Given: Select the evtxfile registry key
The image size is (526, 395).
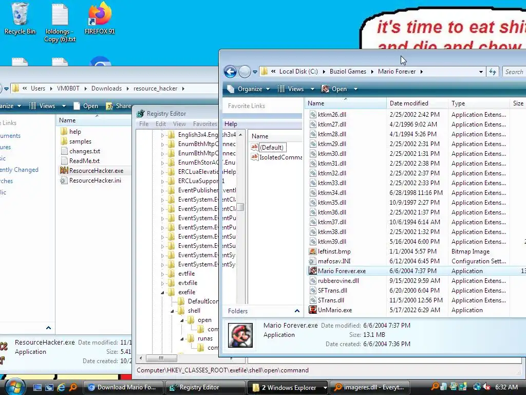Looking at the screenshot, I should point(187,283).
